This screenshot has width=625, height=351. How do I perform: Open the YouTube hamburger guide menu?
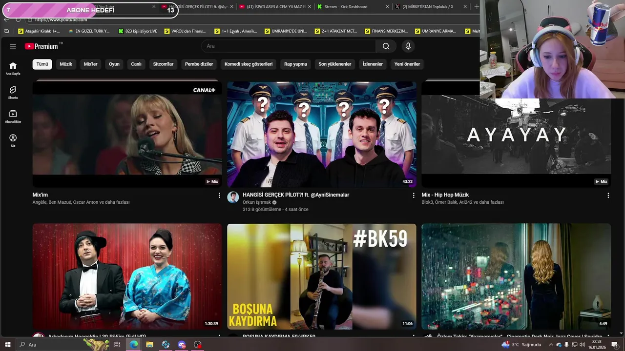13,46
